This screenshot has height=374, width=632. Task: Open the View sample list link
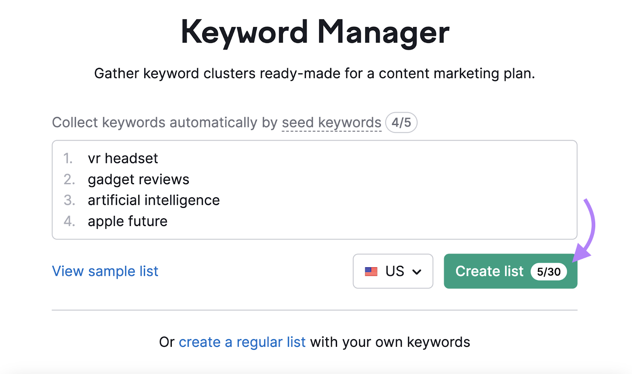tap(105, 271)
